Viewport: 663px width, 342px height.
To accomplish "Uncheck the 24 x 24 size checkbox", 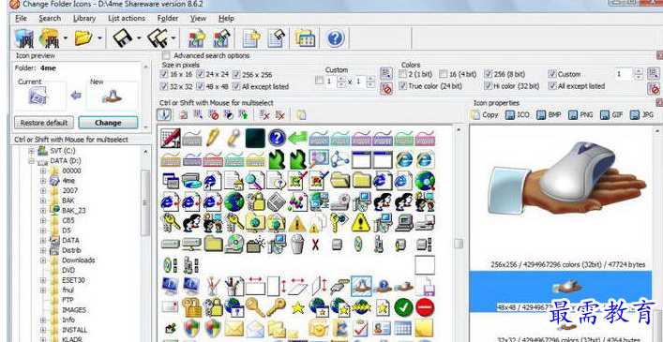I will 201,74.
